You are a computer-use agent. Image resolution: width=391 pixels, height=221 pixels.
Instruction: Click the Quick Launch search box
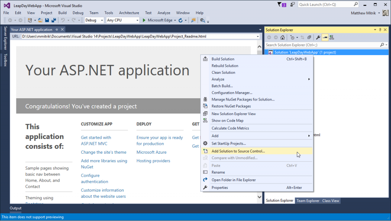point(328,5)
